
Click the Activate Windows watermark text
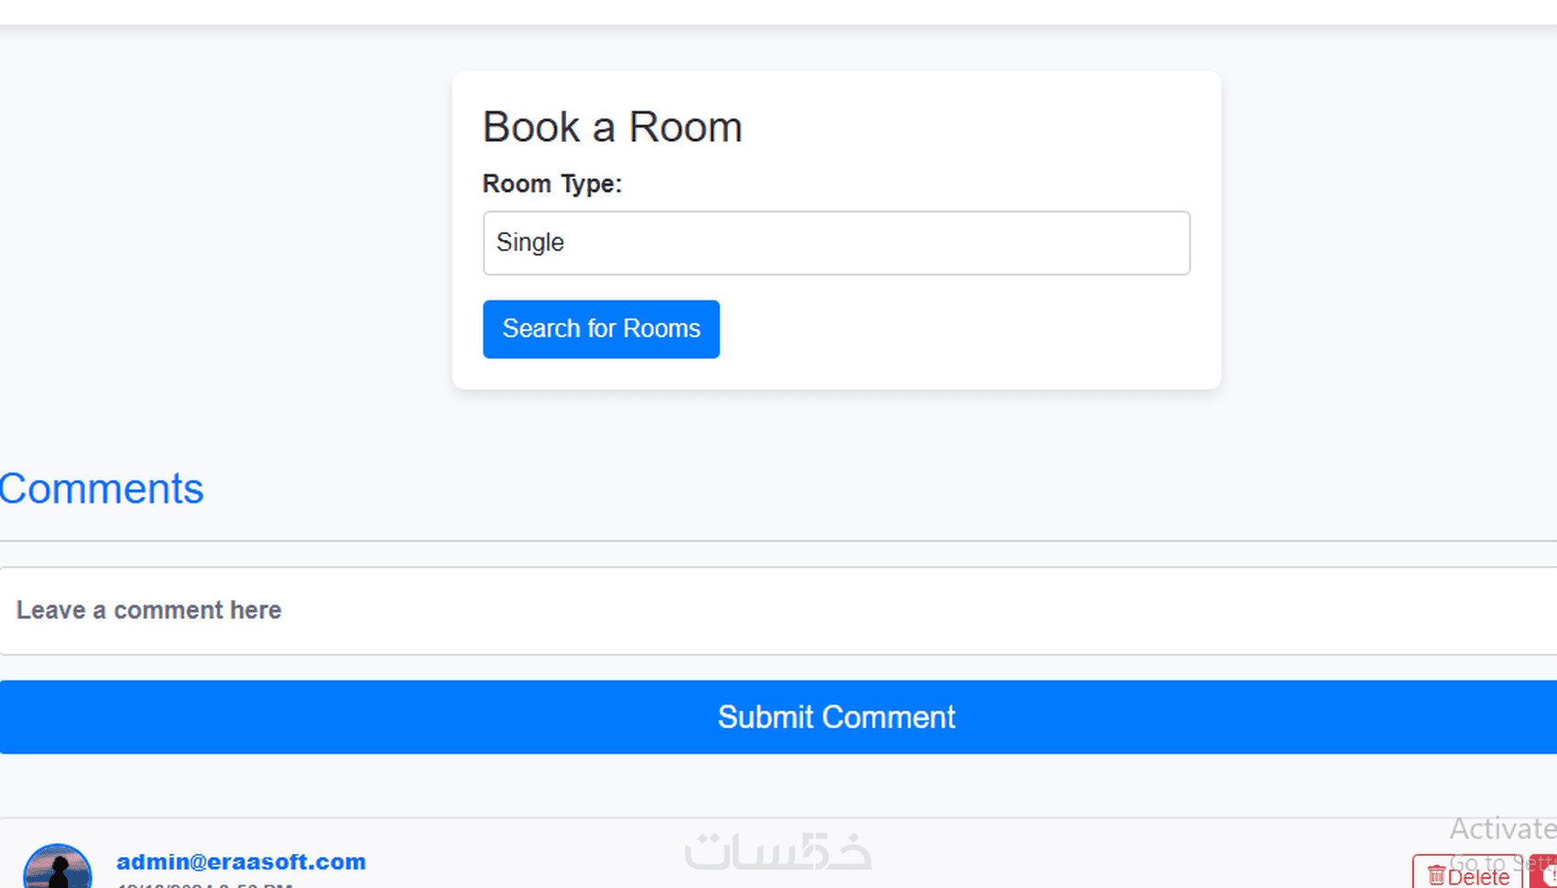pyautogui.click(x=1502, y=828)
